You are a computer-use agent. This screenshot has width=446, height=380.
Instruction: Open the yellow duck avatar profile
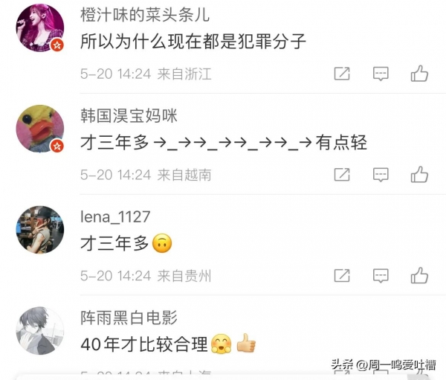pyautogui.click(x=40, y=129)
